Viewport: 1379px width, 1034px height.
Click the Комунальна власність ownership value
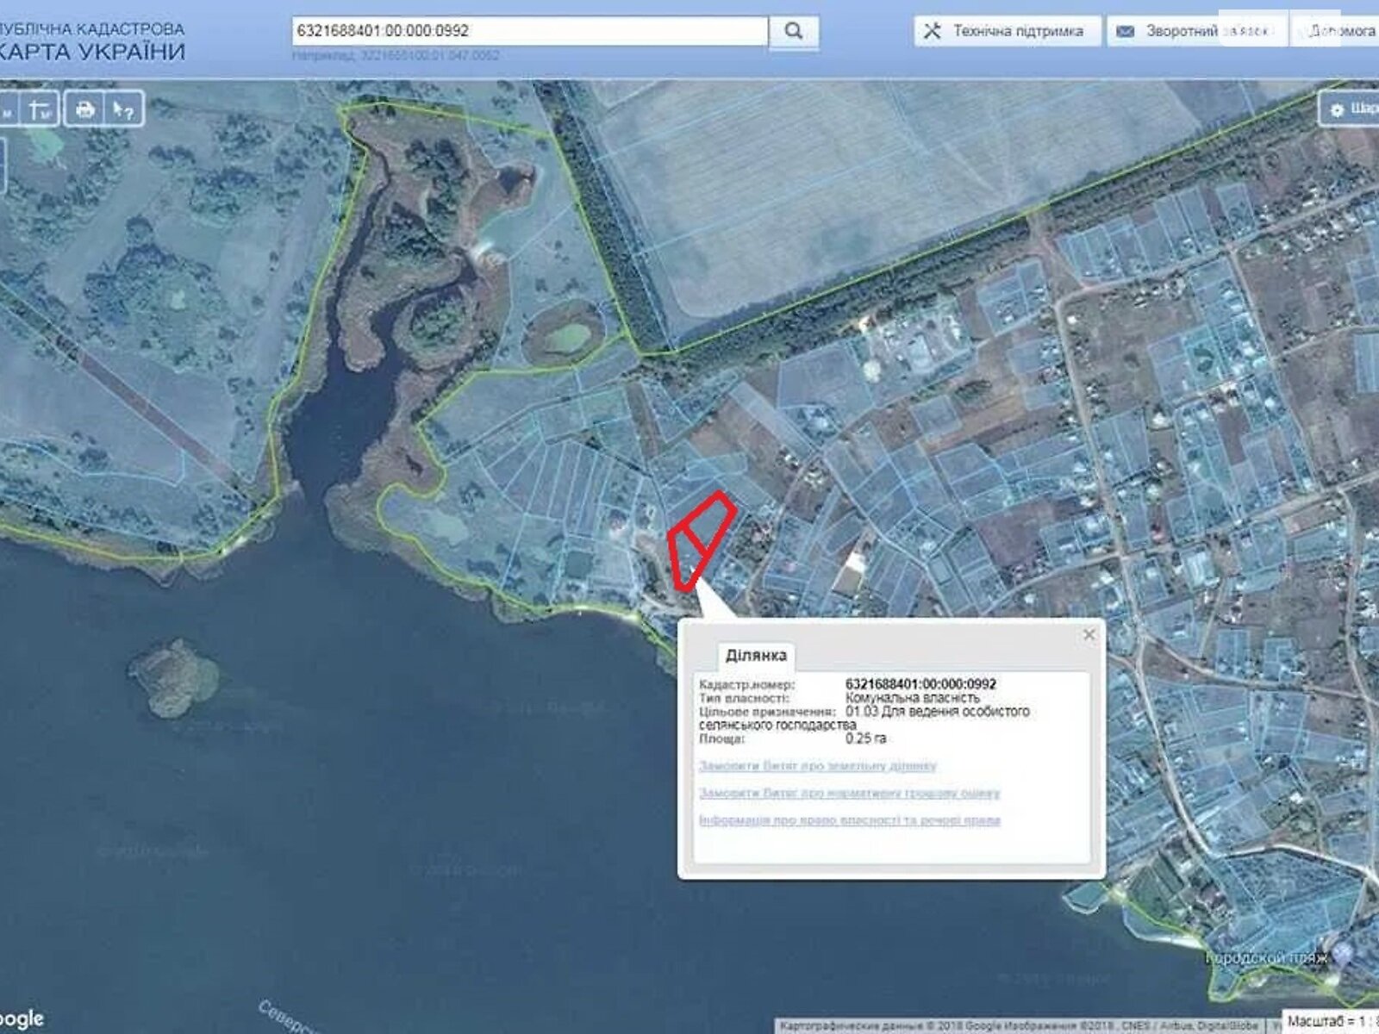coord(912,698)
